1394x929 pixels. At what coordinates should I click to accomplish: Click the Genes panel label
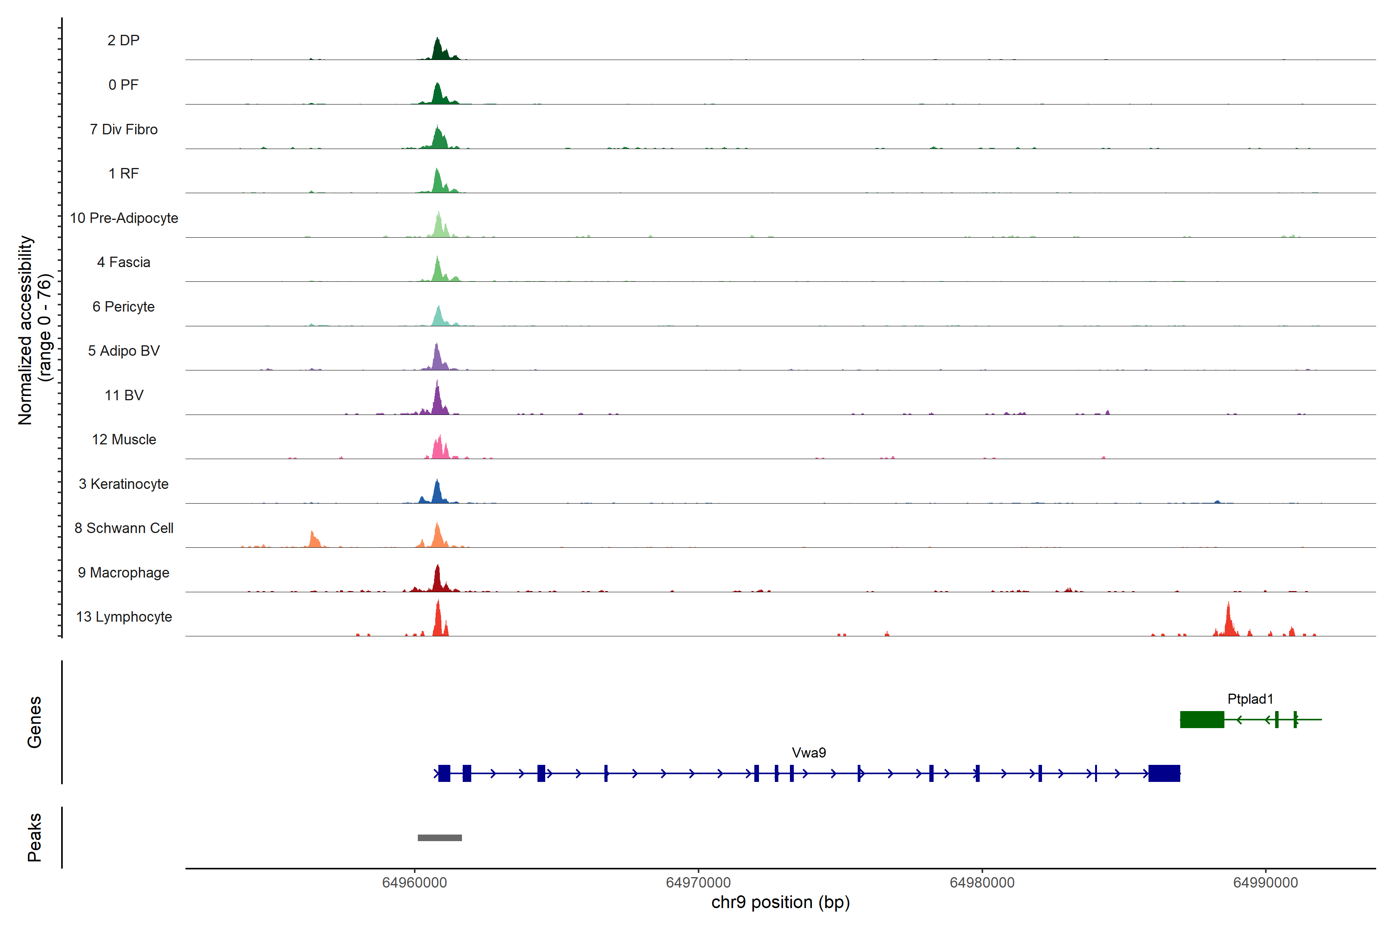[x=34, y=722]
